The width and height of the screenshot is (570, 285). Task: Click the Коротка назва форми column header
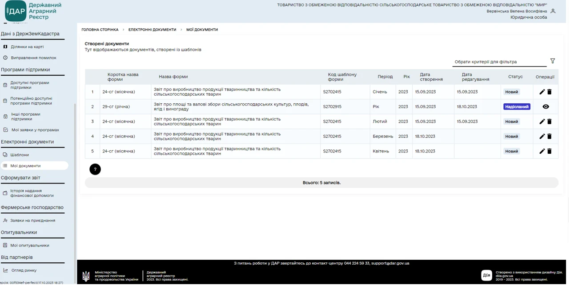pyautogui.click(x=123, y=77)
